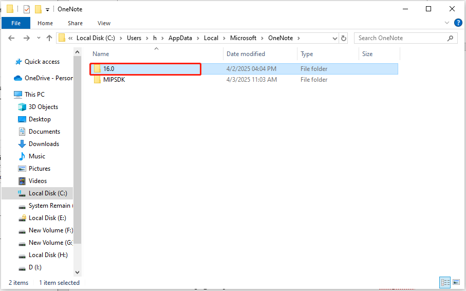
Task: Click Users in the address breadcrumb
Action: pyautogui.click(x=134, y=38)
